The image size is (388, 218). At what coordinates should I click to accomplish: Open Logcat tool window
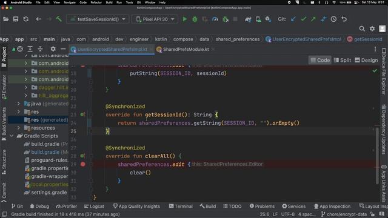[94, 206]
